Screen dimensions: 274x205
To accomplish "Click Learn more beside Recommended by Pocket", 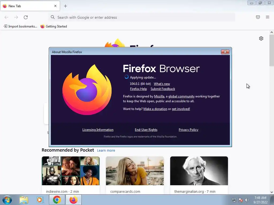I will 106,151.
